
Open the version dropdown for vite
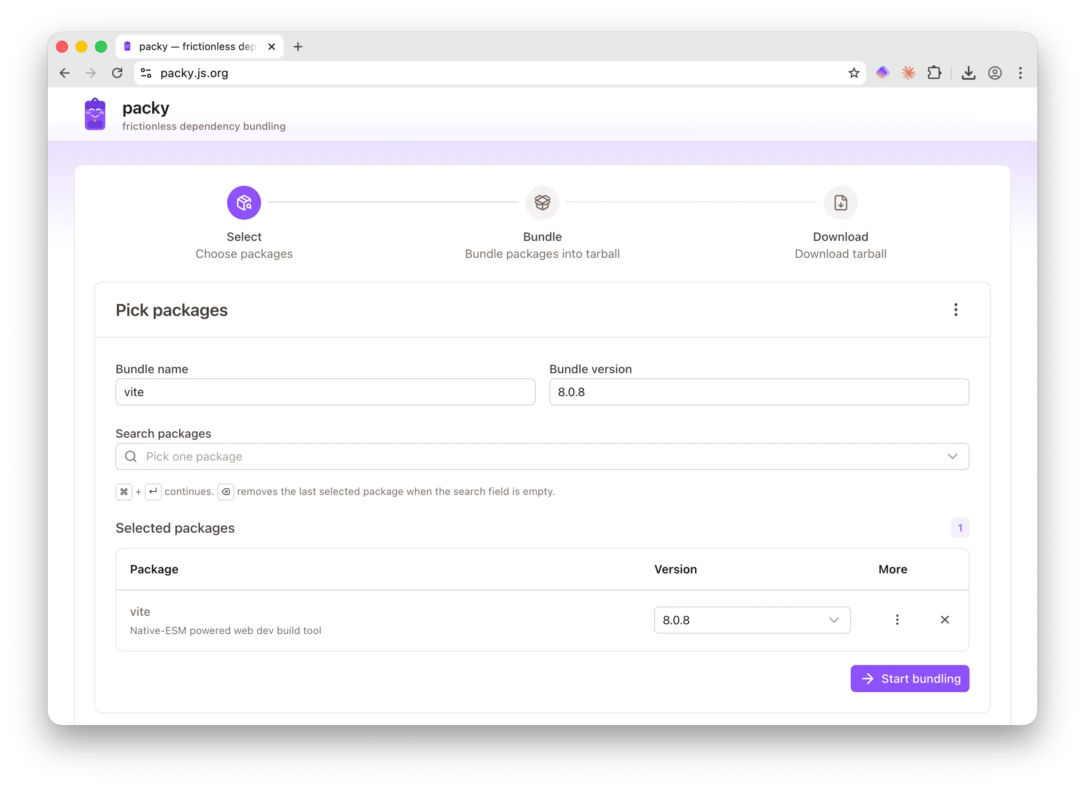[x=834, y=620]
